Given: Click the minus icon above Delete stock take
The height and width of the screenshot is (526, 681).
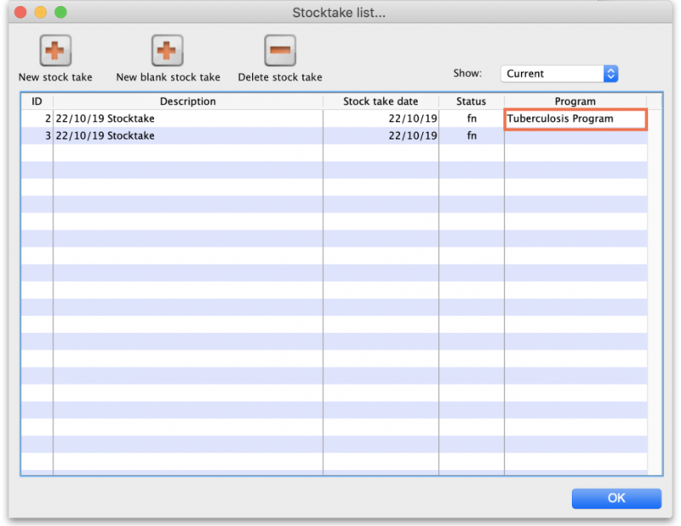Looking at the screenshot, I should 279,51.
